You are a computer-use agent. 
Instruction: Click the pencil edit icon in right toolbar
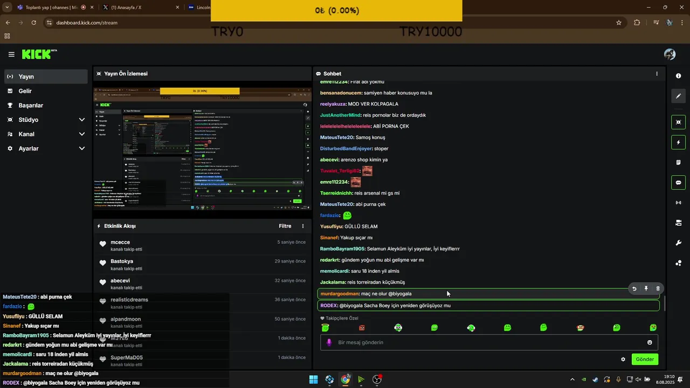pyautogui.click(x=679, y=96)
